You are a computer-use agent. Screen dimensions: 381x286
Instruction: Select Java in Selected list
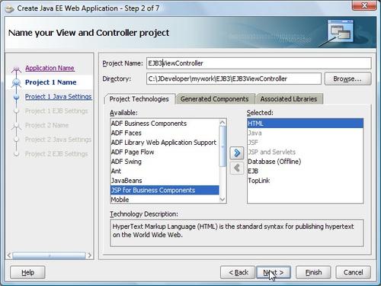(x=305, y=133)
